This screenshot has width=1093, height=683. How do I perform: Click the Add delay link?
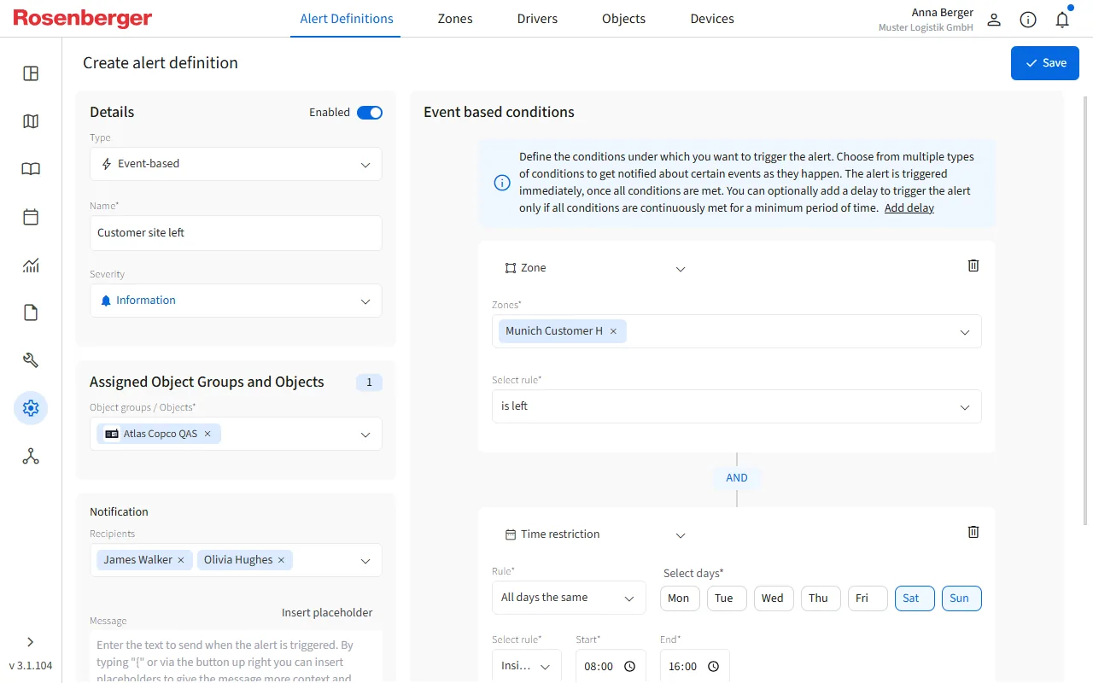click(909, 207)
